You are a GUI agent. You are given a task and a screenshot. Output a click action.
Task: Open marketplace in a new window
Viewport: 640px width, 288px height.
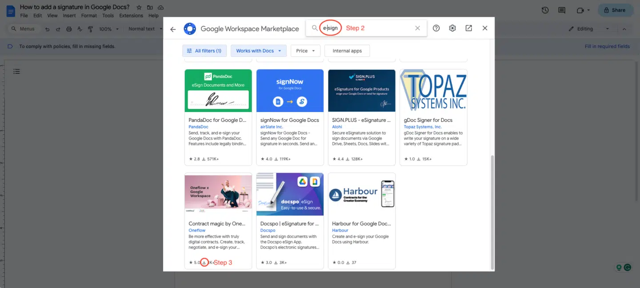(468, 28)
